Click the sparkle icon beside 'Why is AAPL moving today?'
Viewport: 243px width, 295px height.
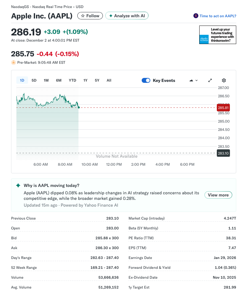coord(18,185)
